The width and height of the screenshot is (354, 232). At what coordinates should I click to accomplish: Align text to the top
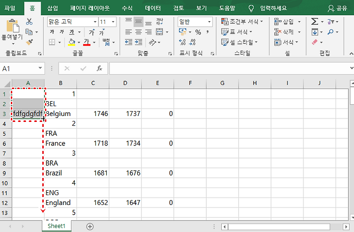coord(128,21)
